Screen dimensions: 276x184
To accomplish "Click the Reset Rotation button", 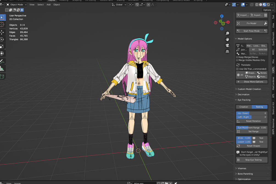I will [252, 121].
